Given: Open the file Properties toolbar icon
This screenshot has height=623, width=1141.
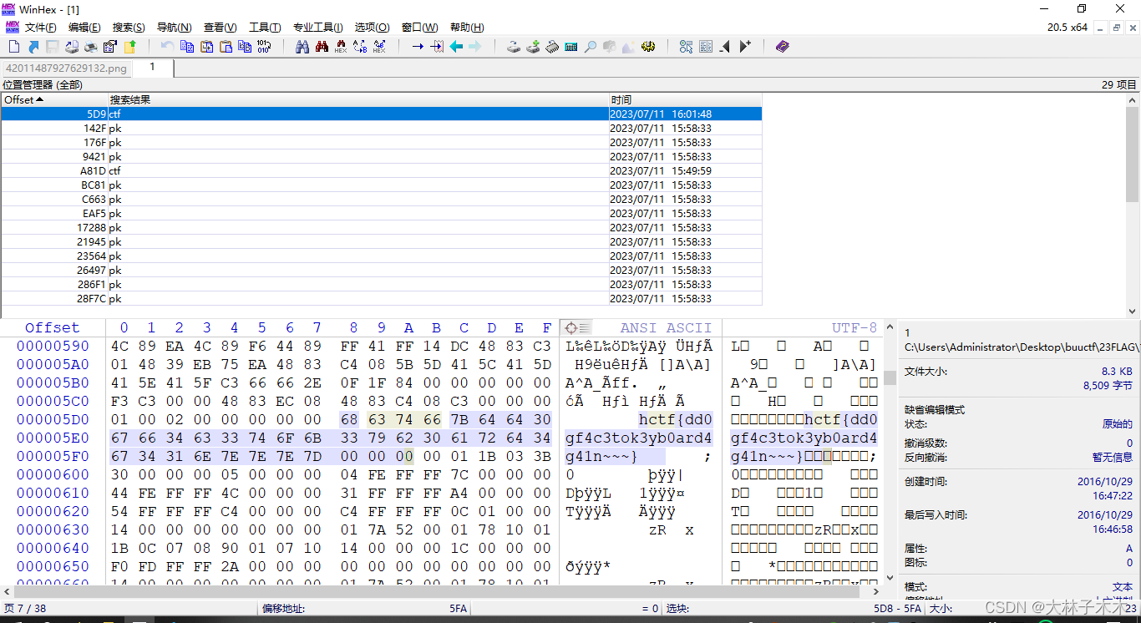Looking at the screenshot, I should point(110,47).
